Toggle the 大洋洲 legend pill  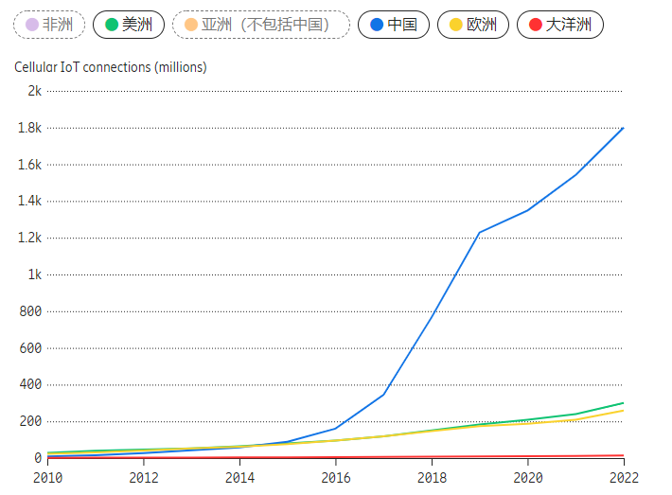[x=559, y=25]
